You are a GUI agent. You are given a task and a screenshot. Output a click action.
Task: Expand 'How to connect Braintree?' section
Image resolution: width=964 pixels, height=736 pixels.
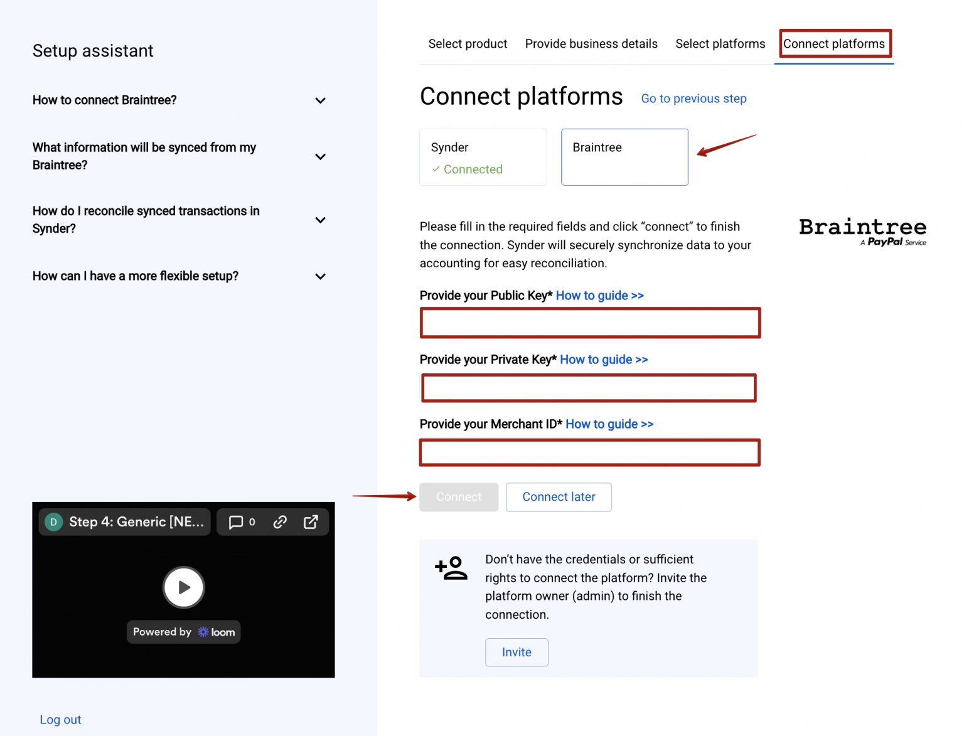click(x=320, y=100)
